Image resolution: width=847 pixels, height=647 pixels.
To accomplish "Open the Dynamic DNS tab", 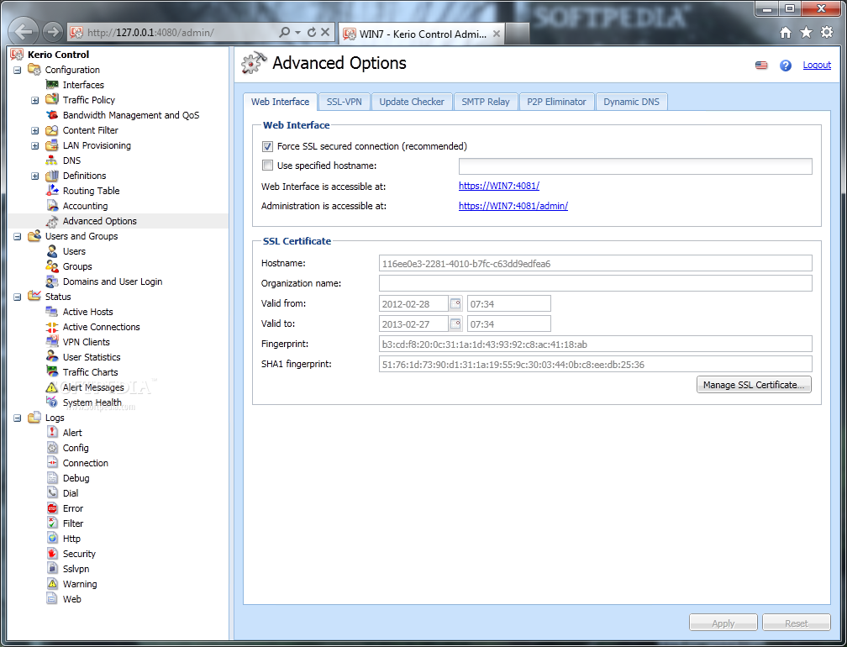I will tap(632, 102).
